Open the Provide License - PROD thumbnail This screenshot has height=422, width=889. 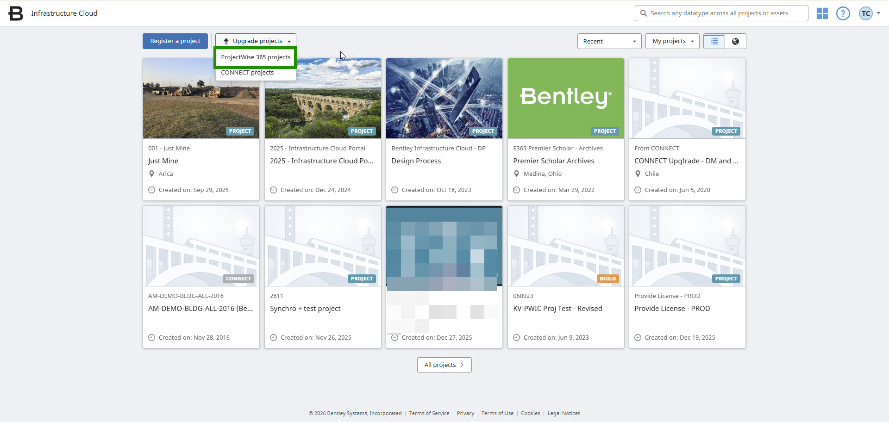click(687, 246)
